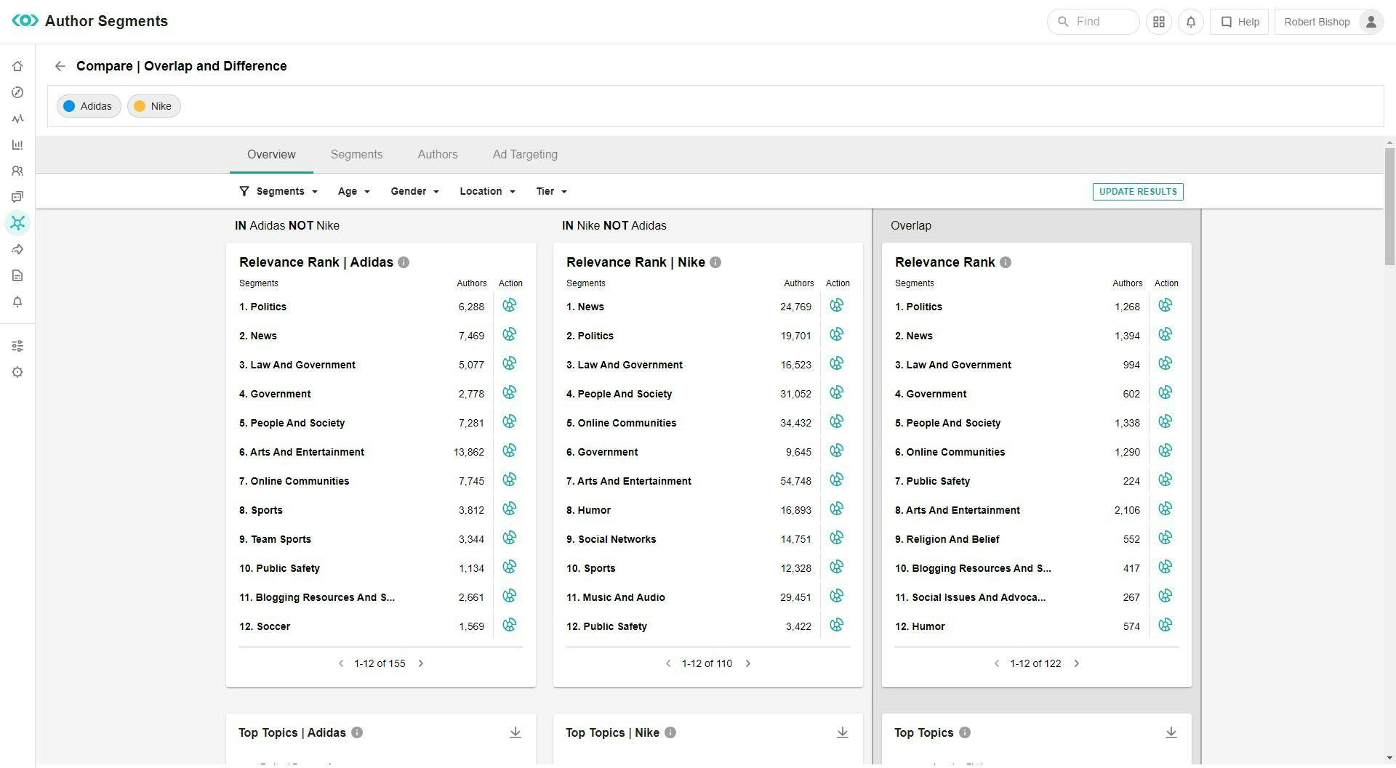The height and width of the screenshot is (768, 1396).
Task: Click into the Find search field
Action: tap(1094, 22)
